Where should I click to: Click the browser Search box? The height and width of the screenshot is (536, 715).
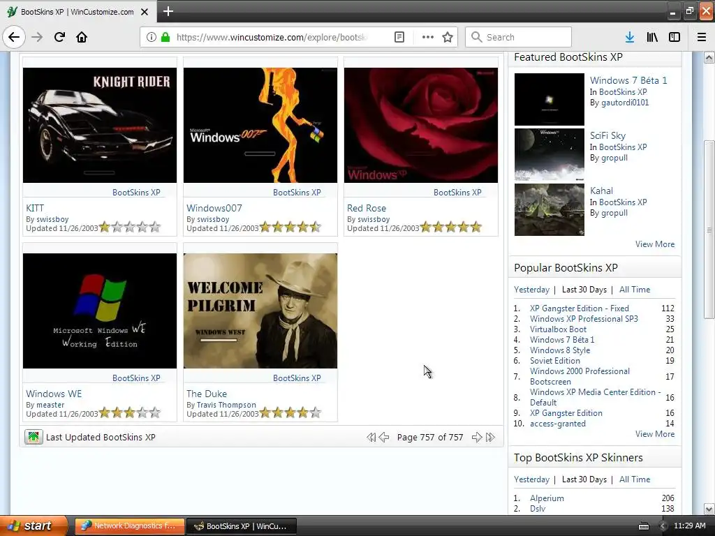point(518,37)
